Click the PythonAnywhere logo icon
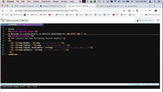Viewport: 163px width, 92px height. 3,20
